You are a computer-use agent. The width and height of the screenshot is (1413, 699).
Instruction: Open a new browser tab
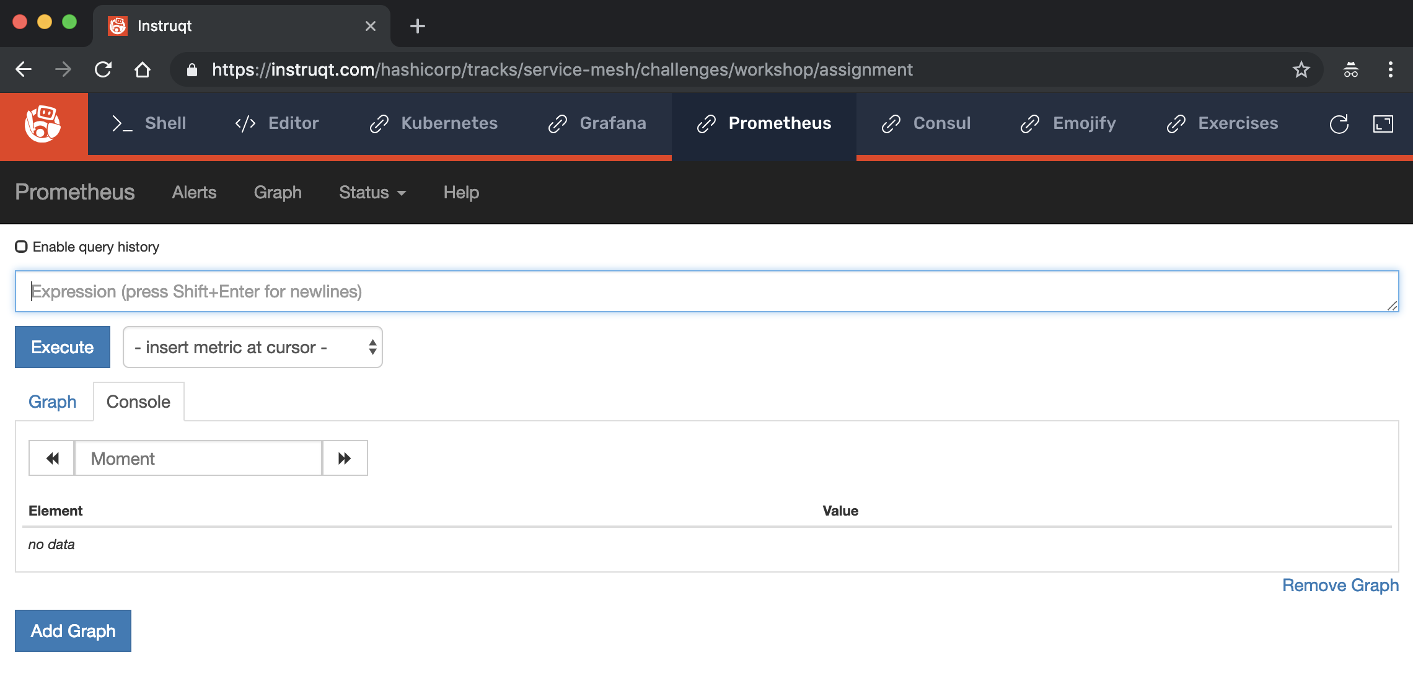[418, 26]
